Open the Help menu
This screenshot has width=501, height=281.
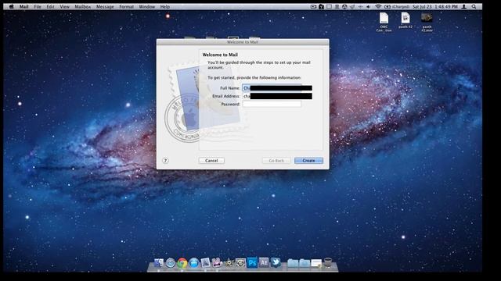(x=165, y=6)
